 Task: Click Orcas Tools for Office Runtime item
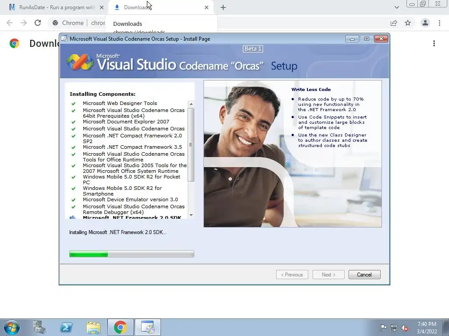coord(134,157)
